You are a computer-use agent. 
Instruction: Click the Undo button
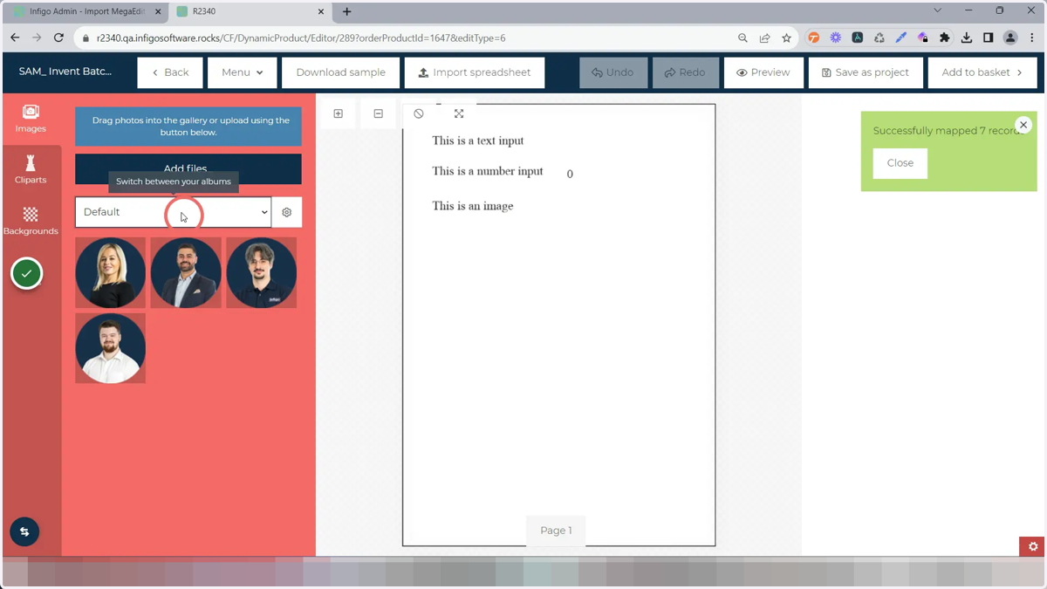click(x=612, y=72)
